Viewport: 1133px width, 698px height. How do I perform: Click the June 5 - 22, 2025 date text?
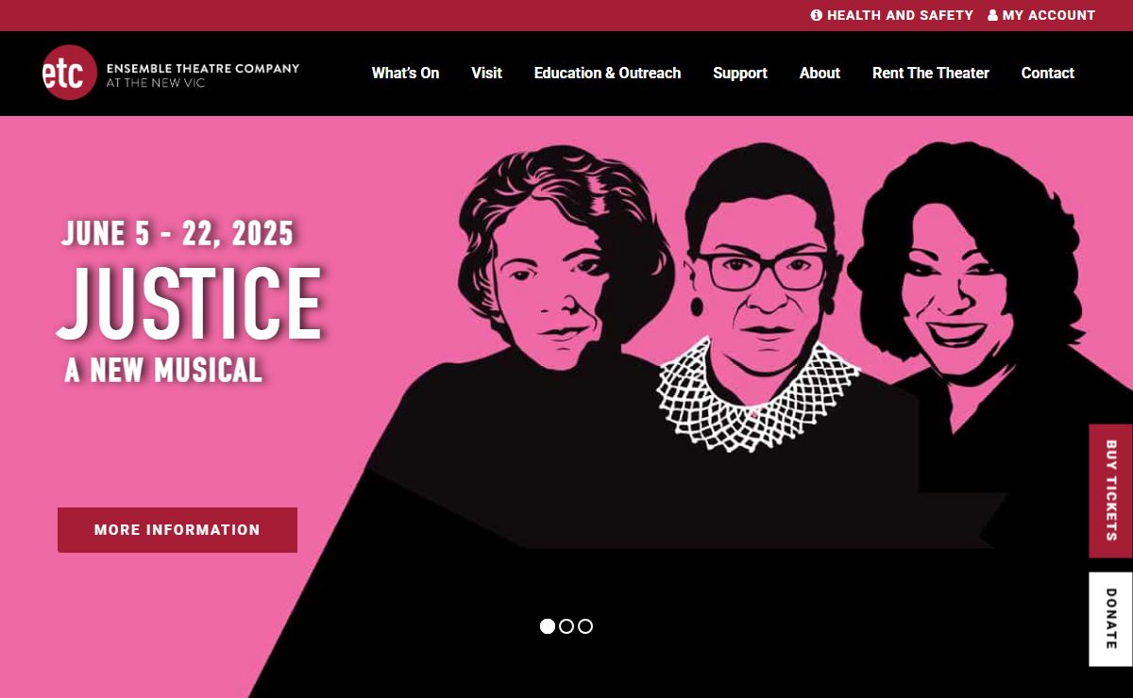178,232
